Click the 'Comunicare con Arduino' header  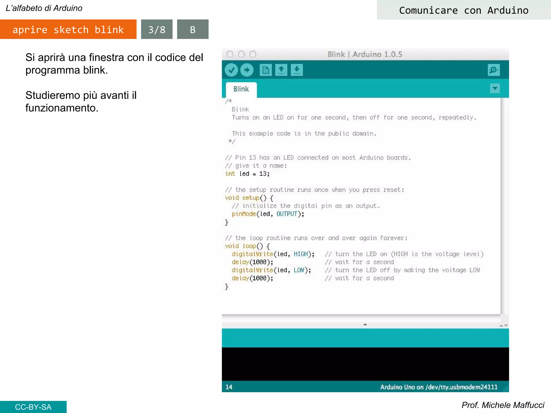464,10
